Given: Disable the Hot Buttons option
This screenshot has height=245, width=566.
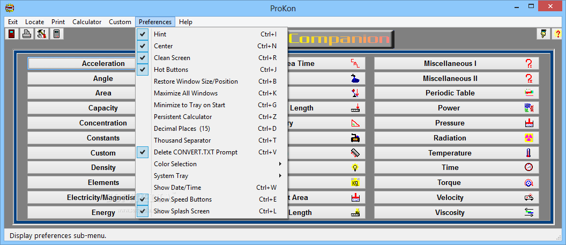Looking at the screenshot, I should pyautogui.click(x=143, y=70).
